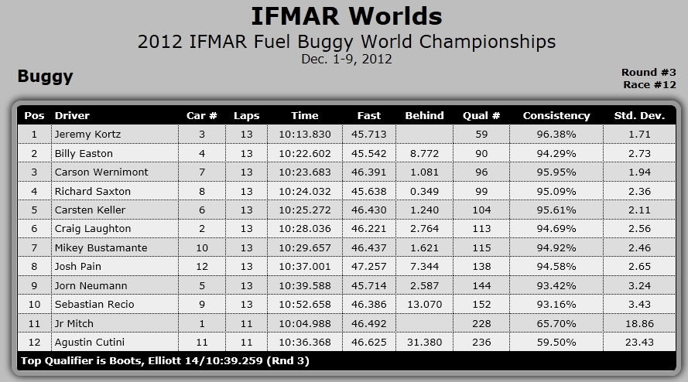This screenshot has height=382, width=688.
Task: Click Richard Saxton's fast lap 45.638
Action: pos(369,192)
